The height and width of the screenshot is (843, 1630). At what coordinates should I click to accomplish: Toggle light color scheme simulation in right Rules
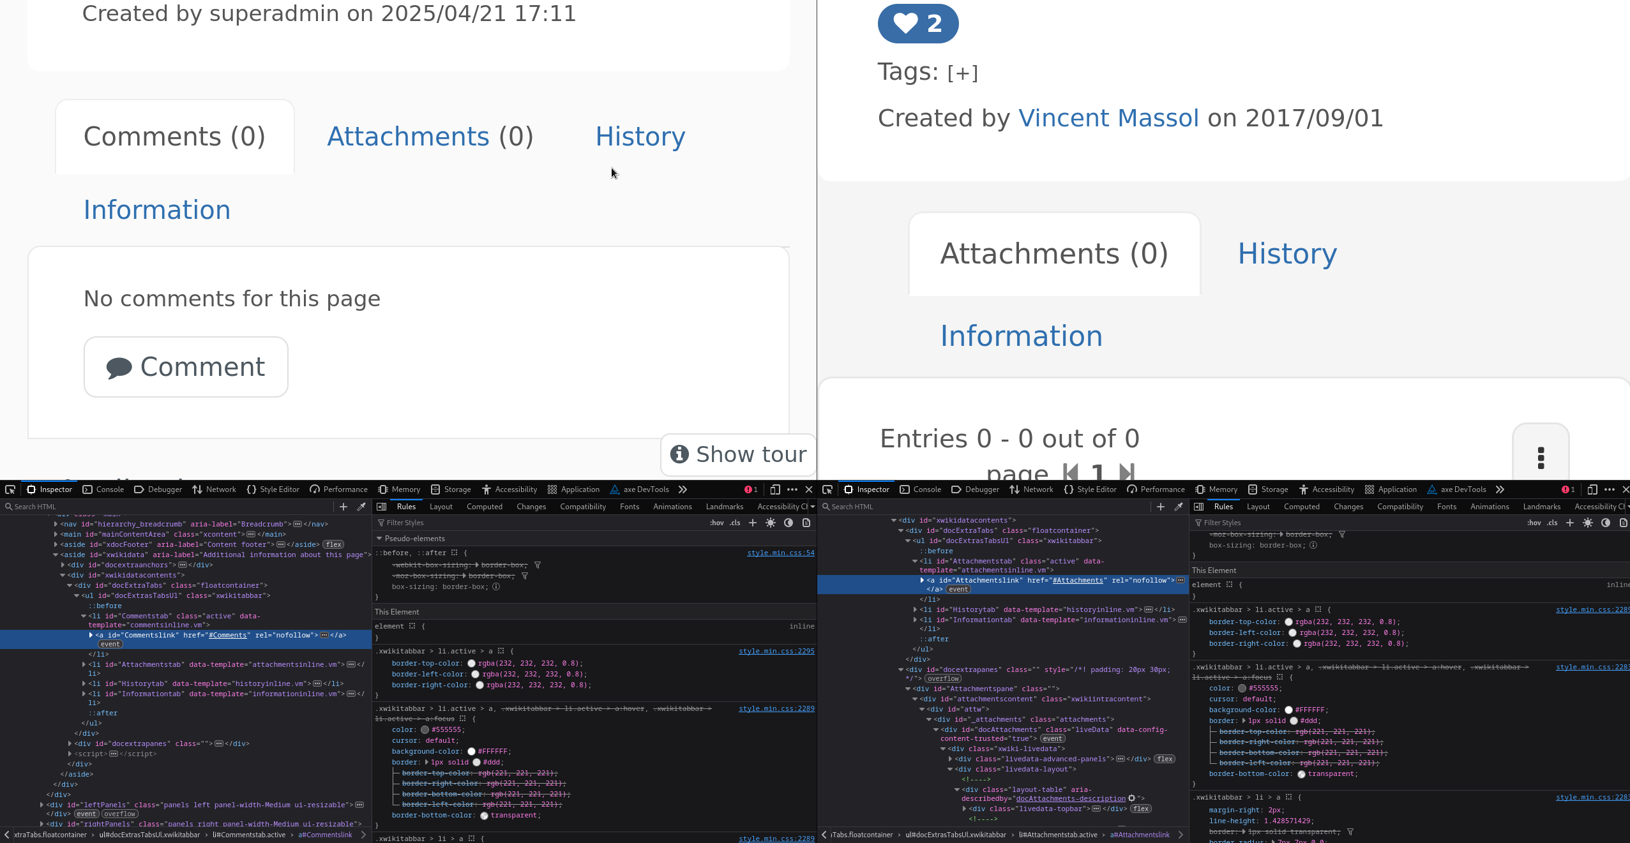[1588, 523]
